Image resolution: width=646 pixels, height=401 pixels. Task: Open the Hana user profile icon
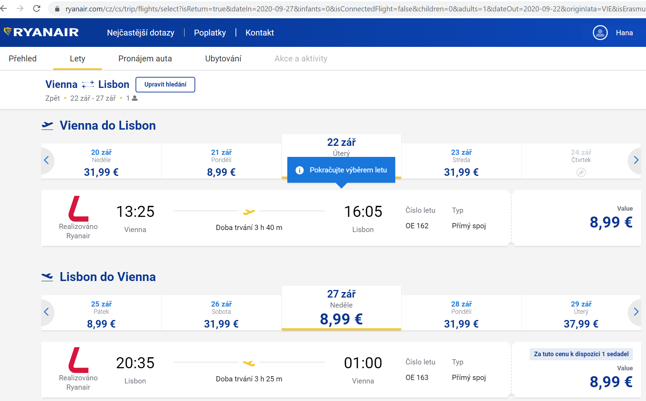(x=600, y=33)
